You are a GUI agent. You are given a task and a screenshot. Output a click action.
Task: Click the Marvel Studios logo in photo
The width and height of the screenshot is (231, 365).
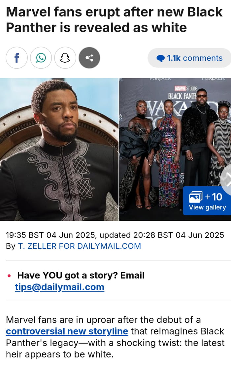tap(186, 89)
